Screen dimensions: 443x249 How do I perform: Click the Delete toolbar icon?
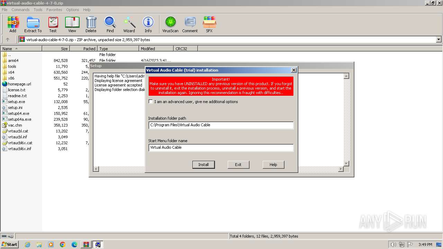91,25
